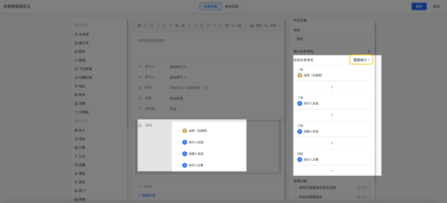
Task: Open the font color picker A
Action: click(171, 25)
